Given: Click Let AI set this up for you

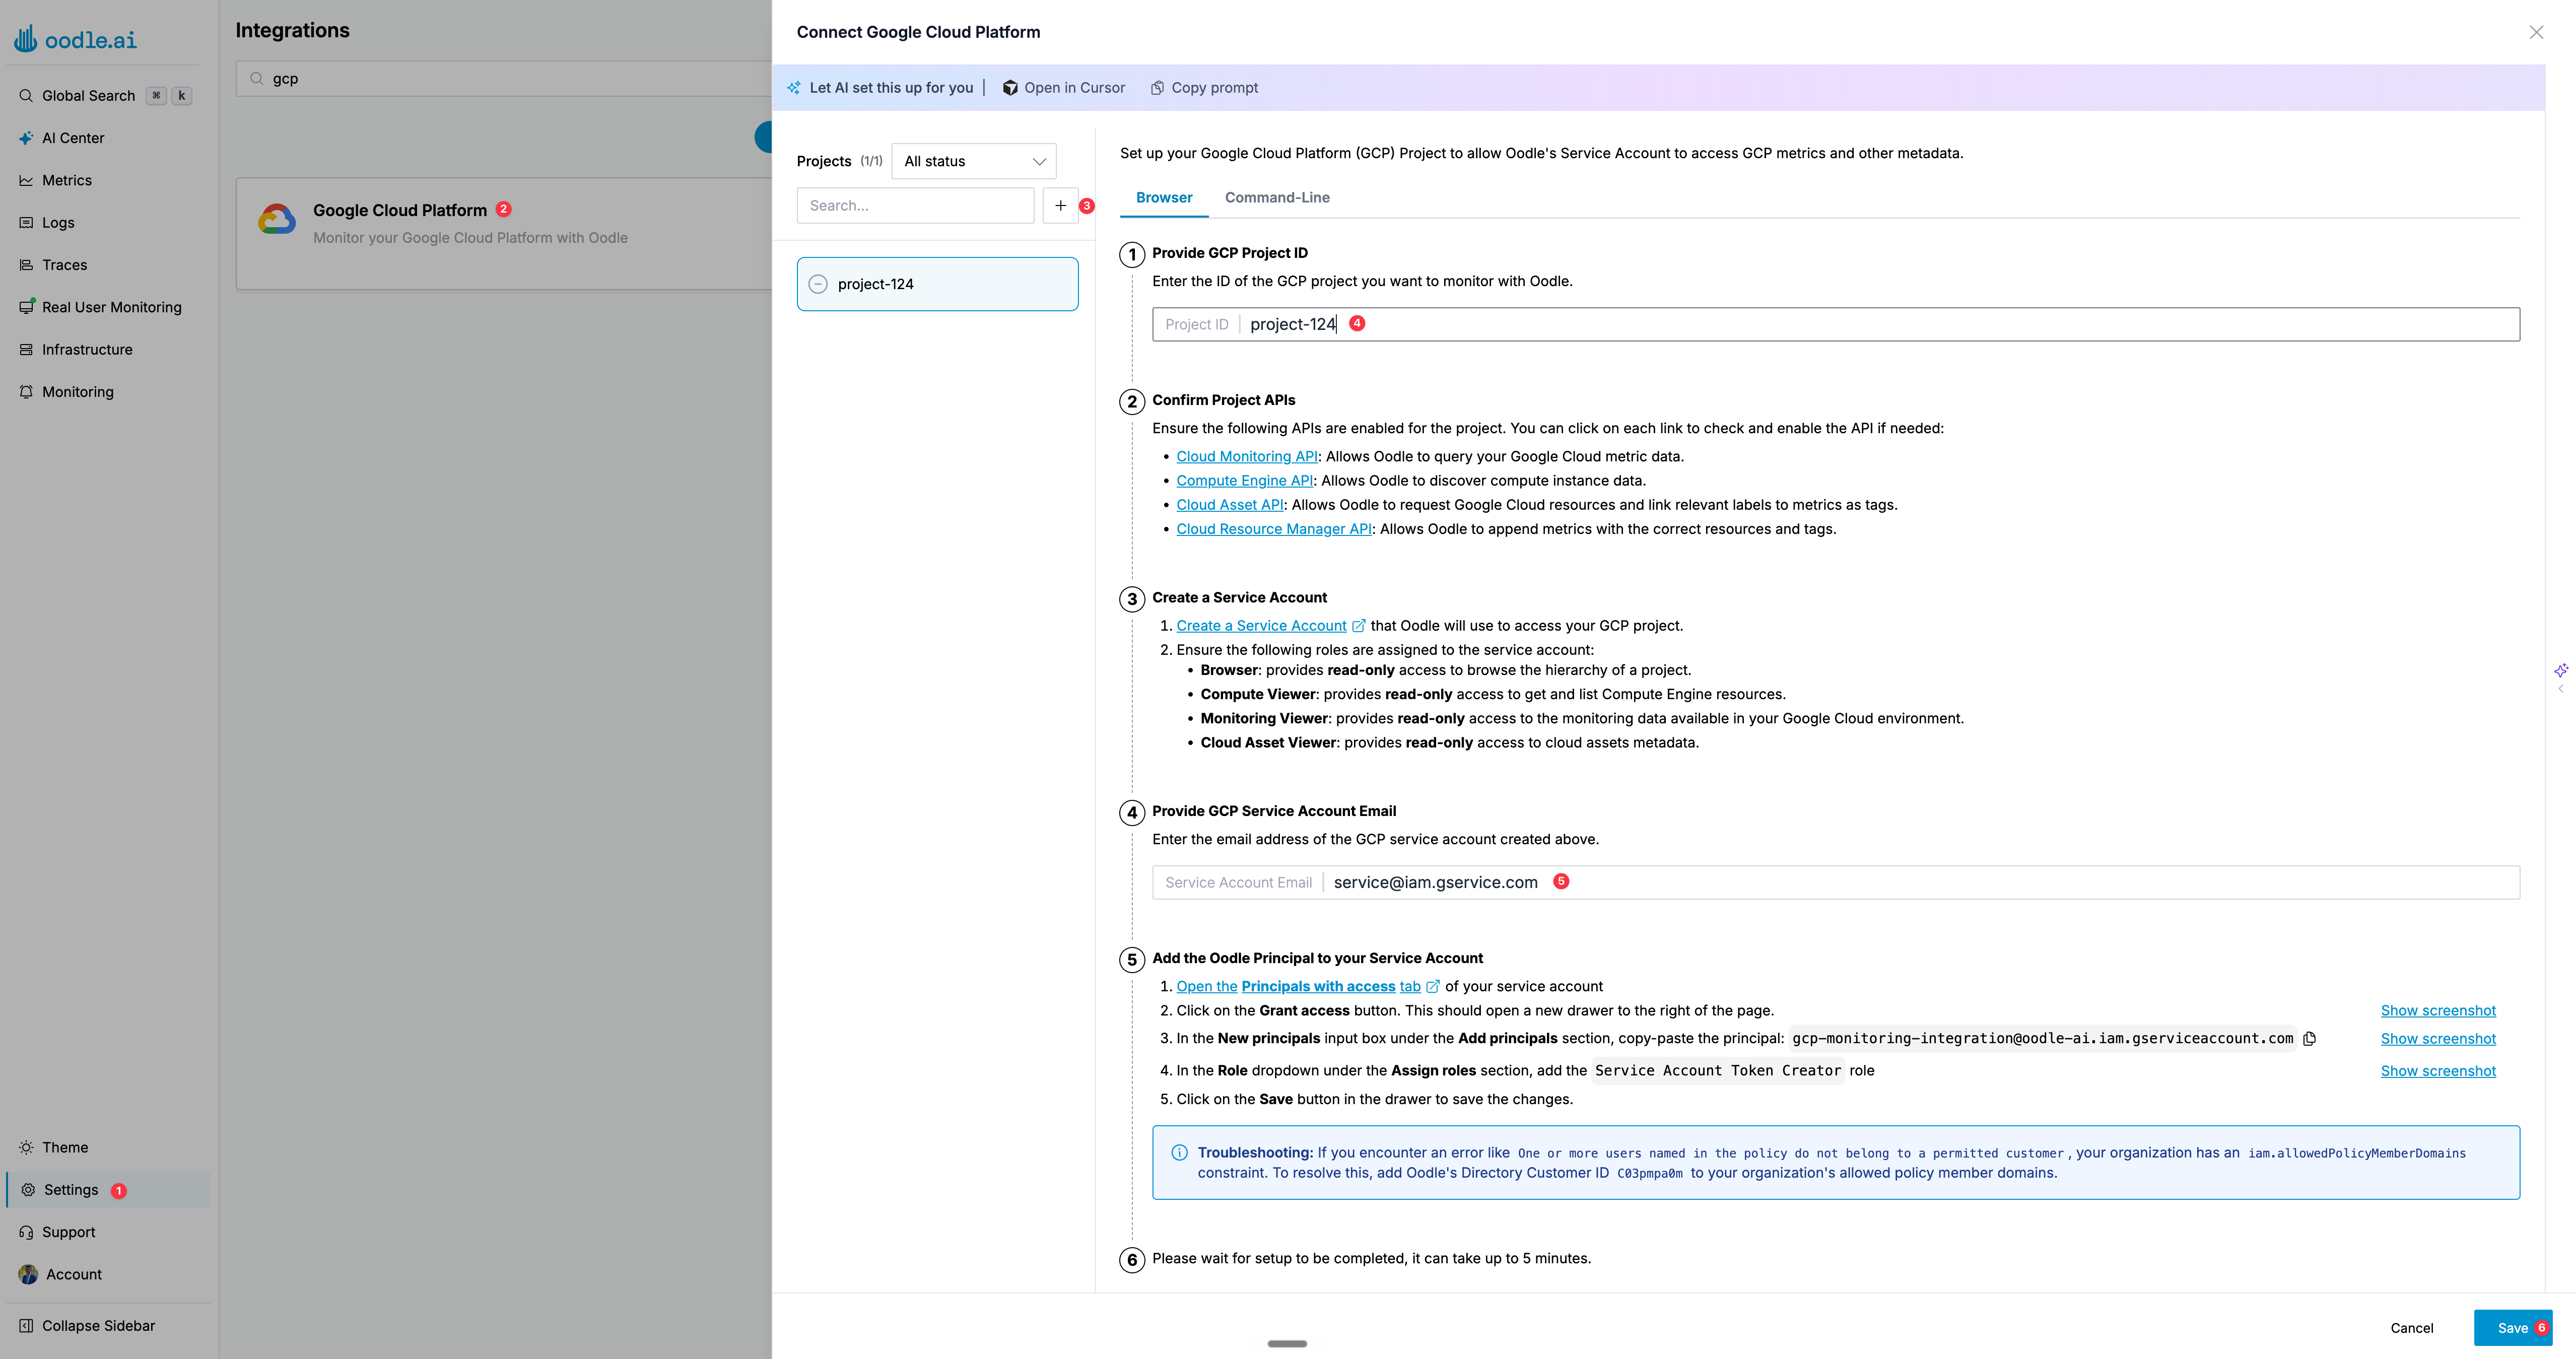Looking at the screenshot, I should point(880,88).
